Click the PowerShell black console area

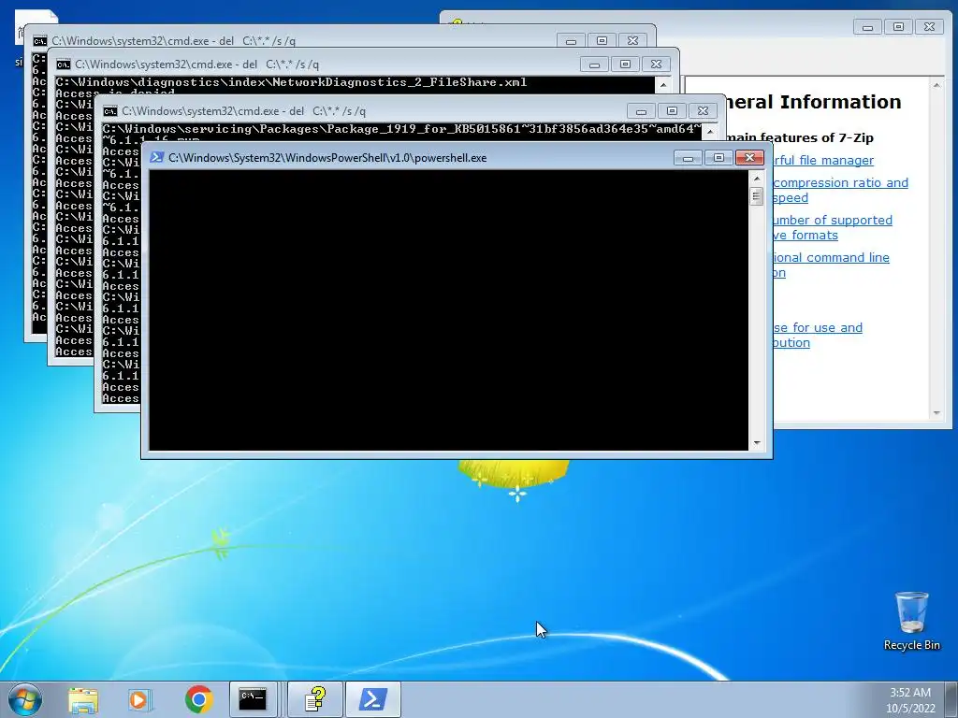coord(448,310)
